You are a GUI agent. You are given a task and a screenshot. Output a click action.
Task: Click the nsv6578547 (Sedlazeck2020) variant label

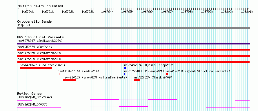(x=40, y=41)
